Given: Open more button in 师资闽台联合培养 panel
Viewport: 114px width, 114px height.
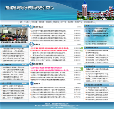Looking at the screenshot, I should [111, 47].
